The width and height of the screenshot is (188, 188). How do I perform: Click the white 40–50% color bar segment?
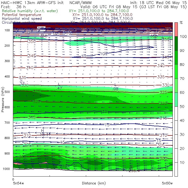[x=176, y=113]
